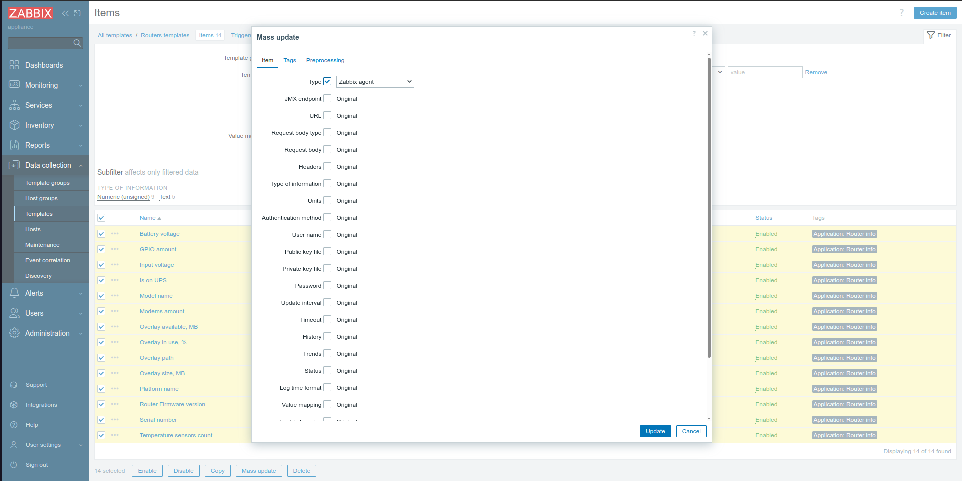Click the Alerts bell icon
962x481 pixels.
click(14, 293)
